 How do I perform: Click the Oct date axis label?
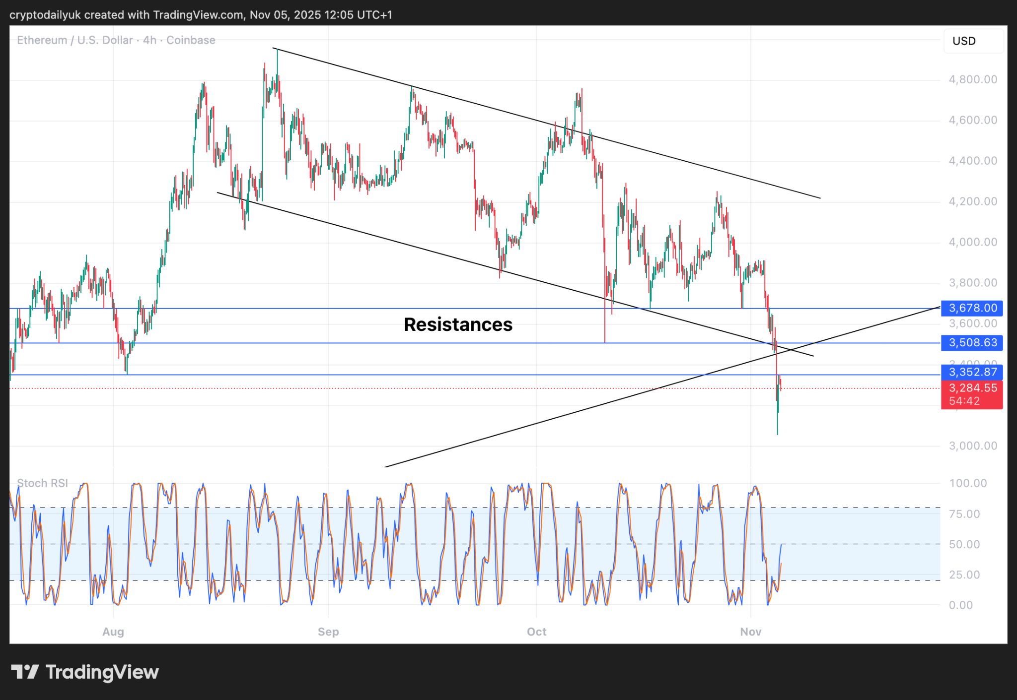[536, 632]
